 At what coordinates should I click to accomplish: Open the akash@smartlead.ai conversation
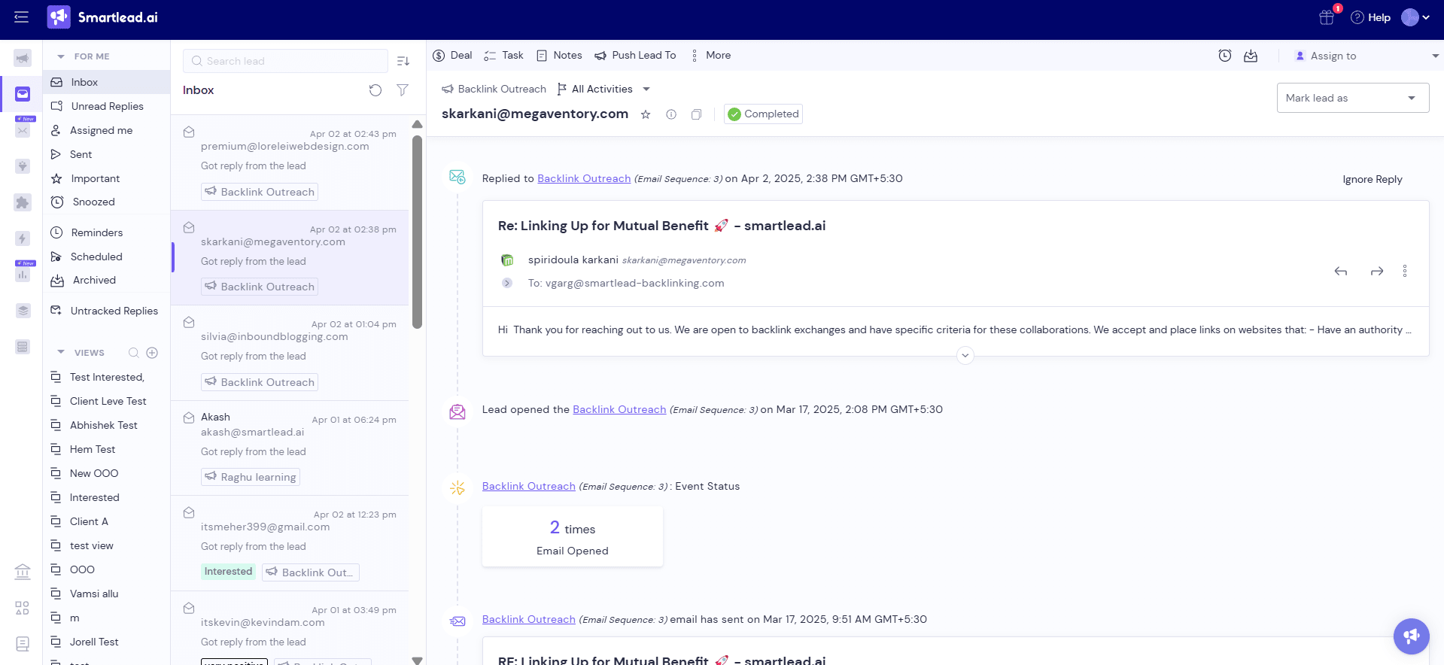[x=290, y=448]
